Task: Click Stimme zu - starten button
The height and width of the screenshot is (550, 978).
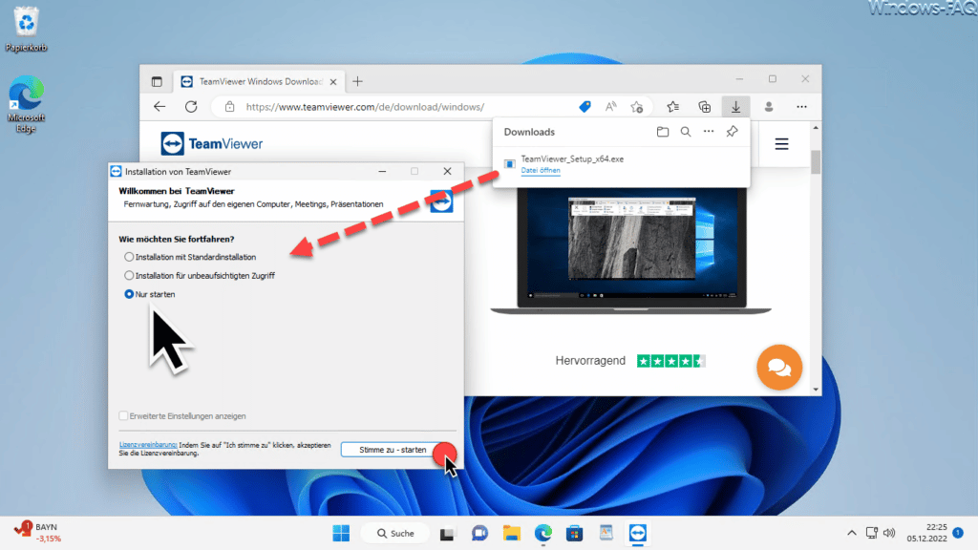Action: pos(393,450)
